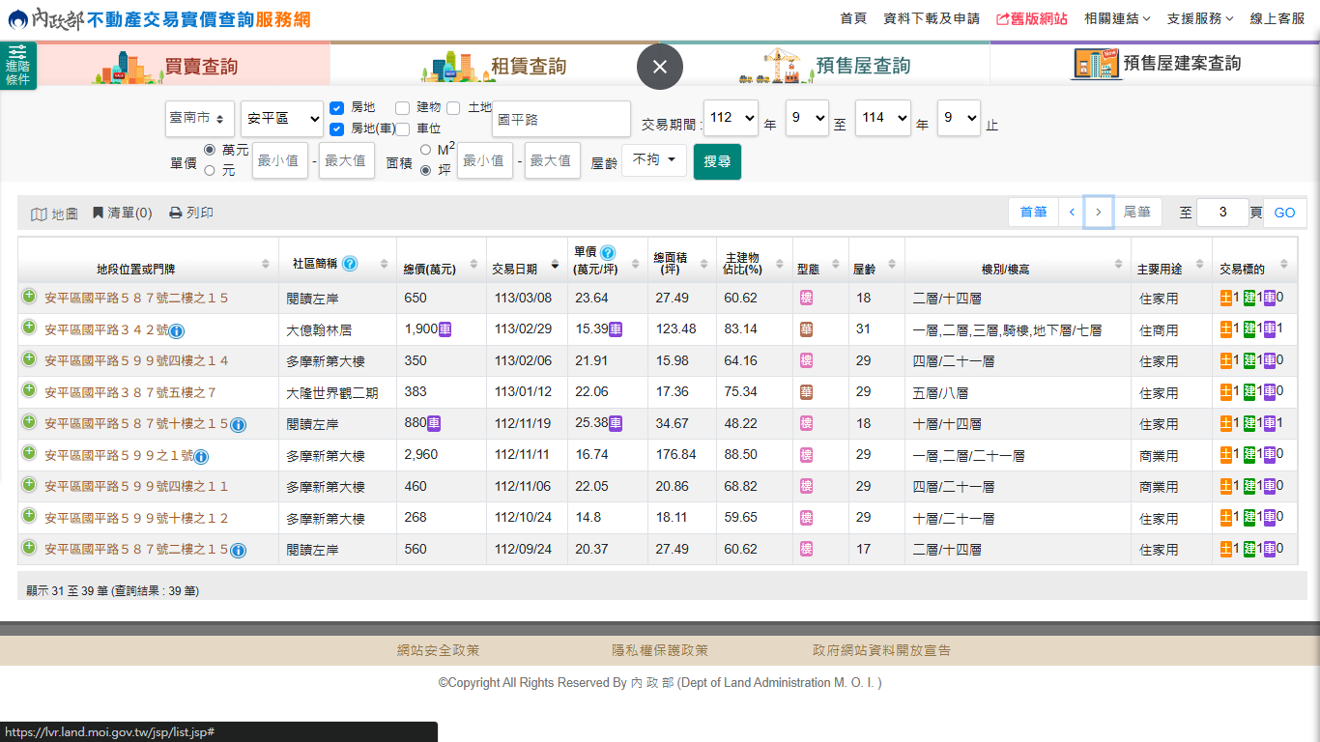The height and width of the screenshot is (742, 1320).
Task: Open the 臺南市 city dropdown
Action: point(200,119)
